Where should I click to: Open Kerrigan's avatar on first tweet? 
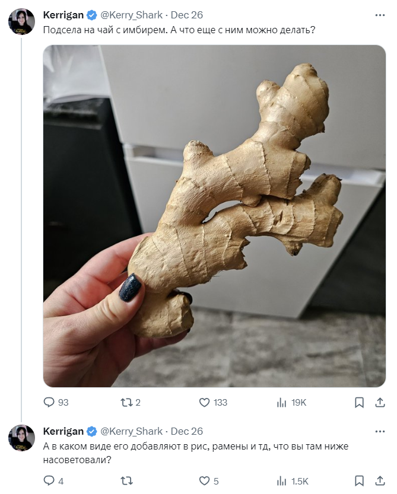click(21, 21)
